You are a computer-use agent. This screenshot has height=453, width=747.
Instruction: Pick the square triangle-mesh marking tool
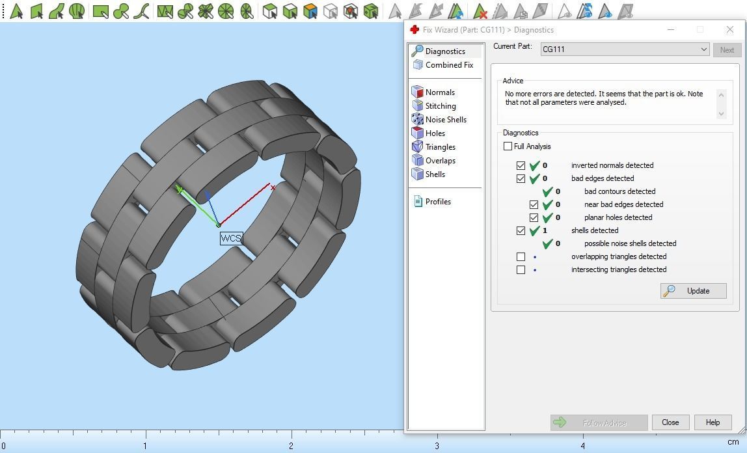(165, 10)
